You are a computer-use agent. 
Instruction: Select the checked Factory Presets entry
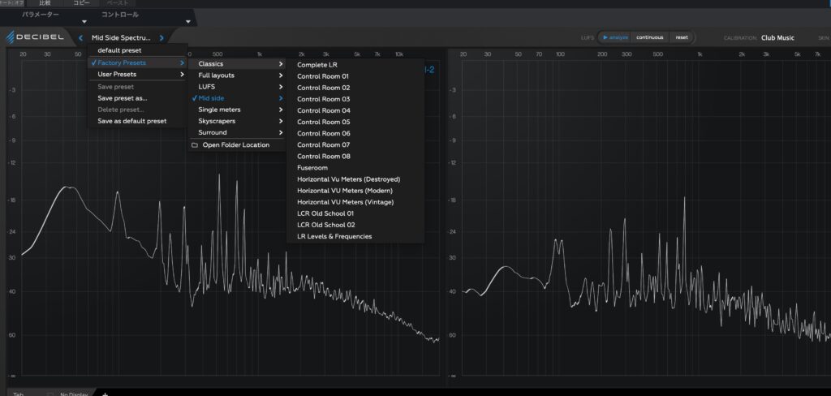[x=123, y=62]
